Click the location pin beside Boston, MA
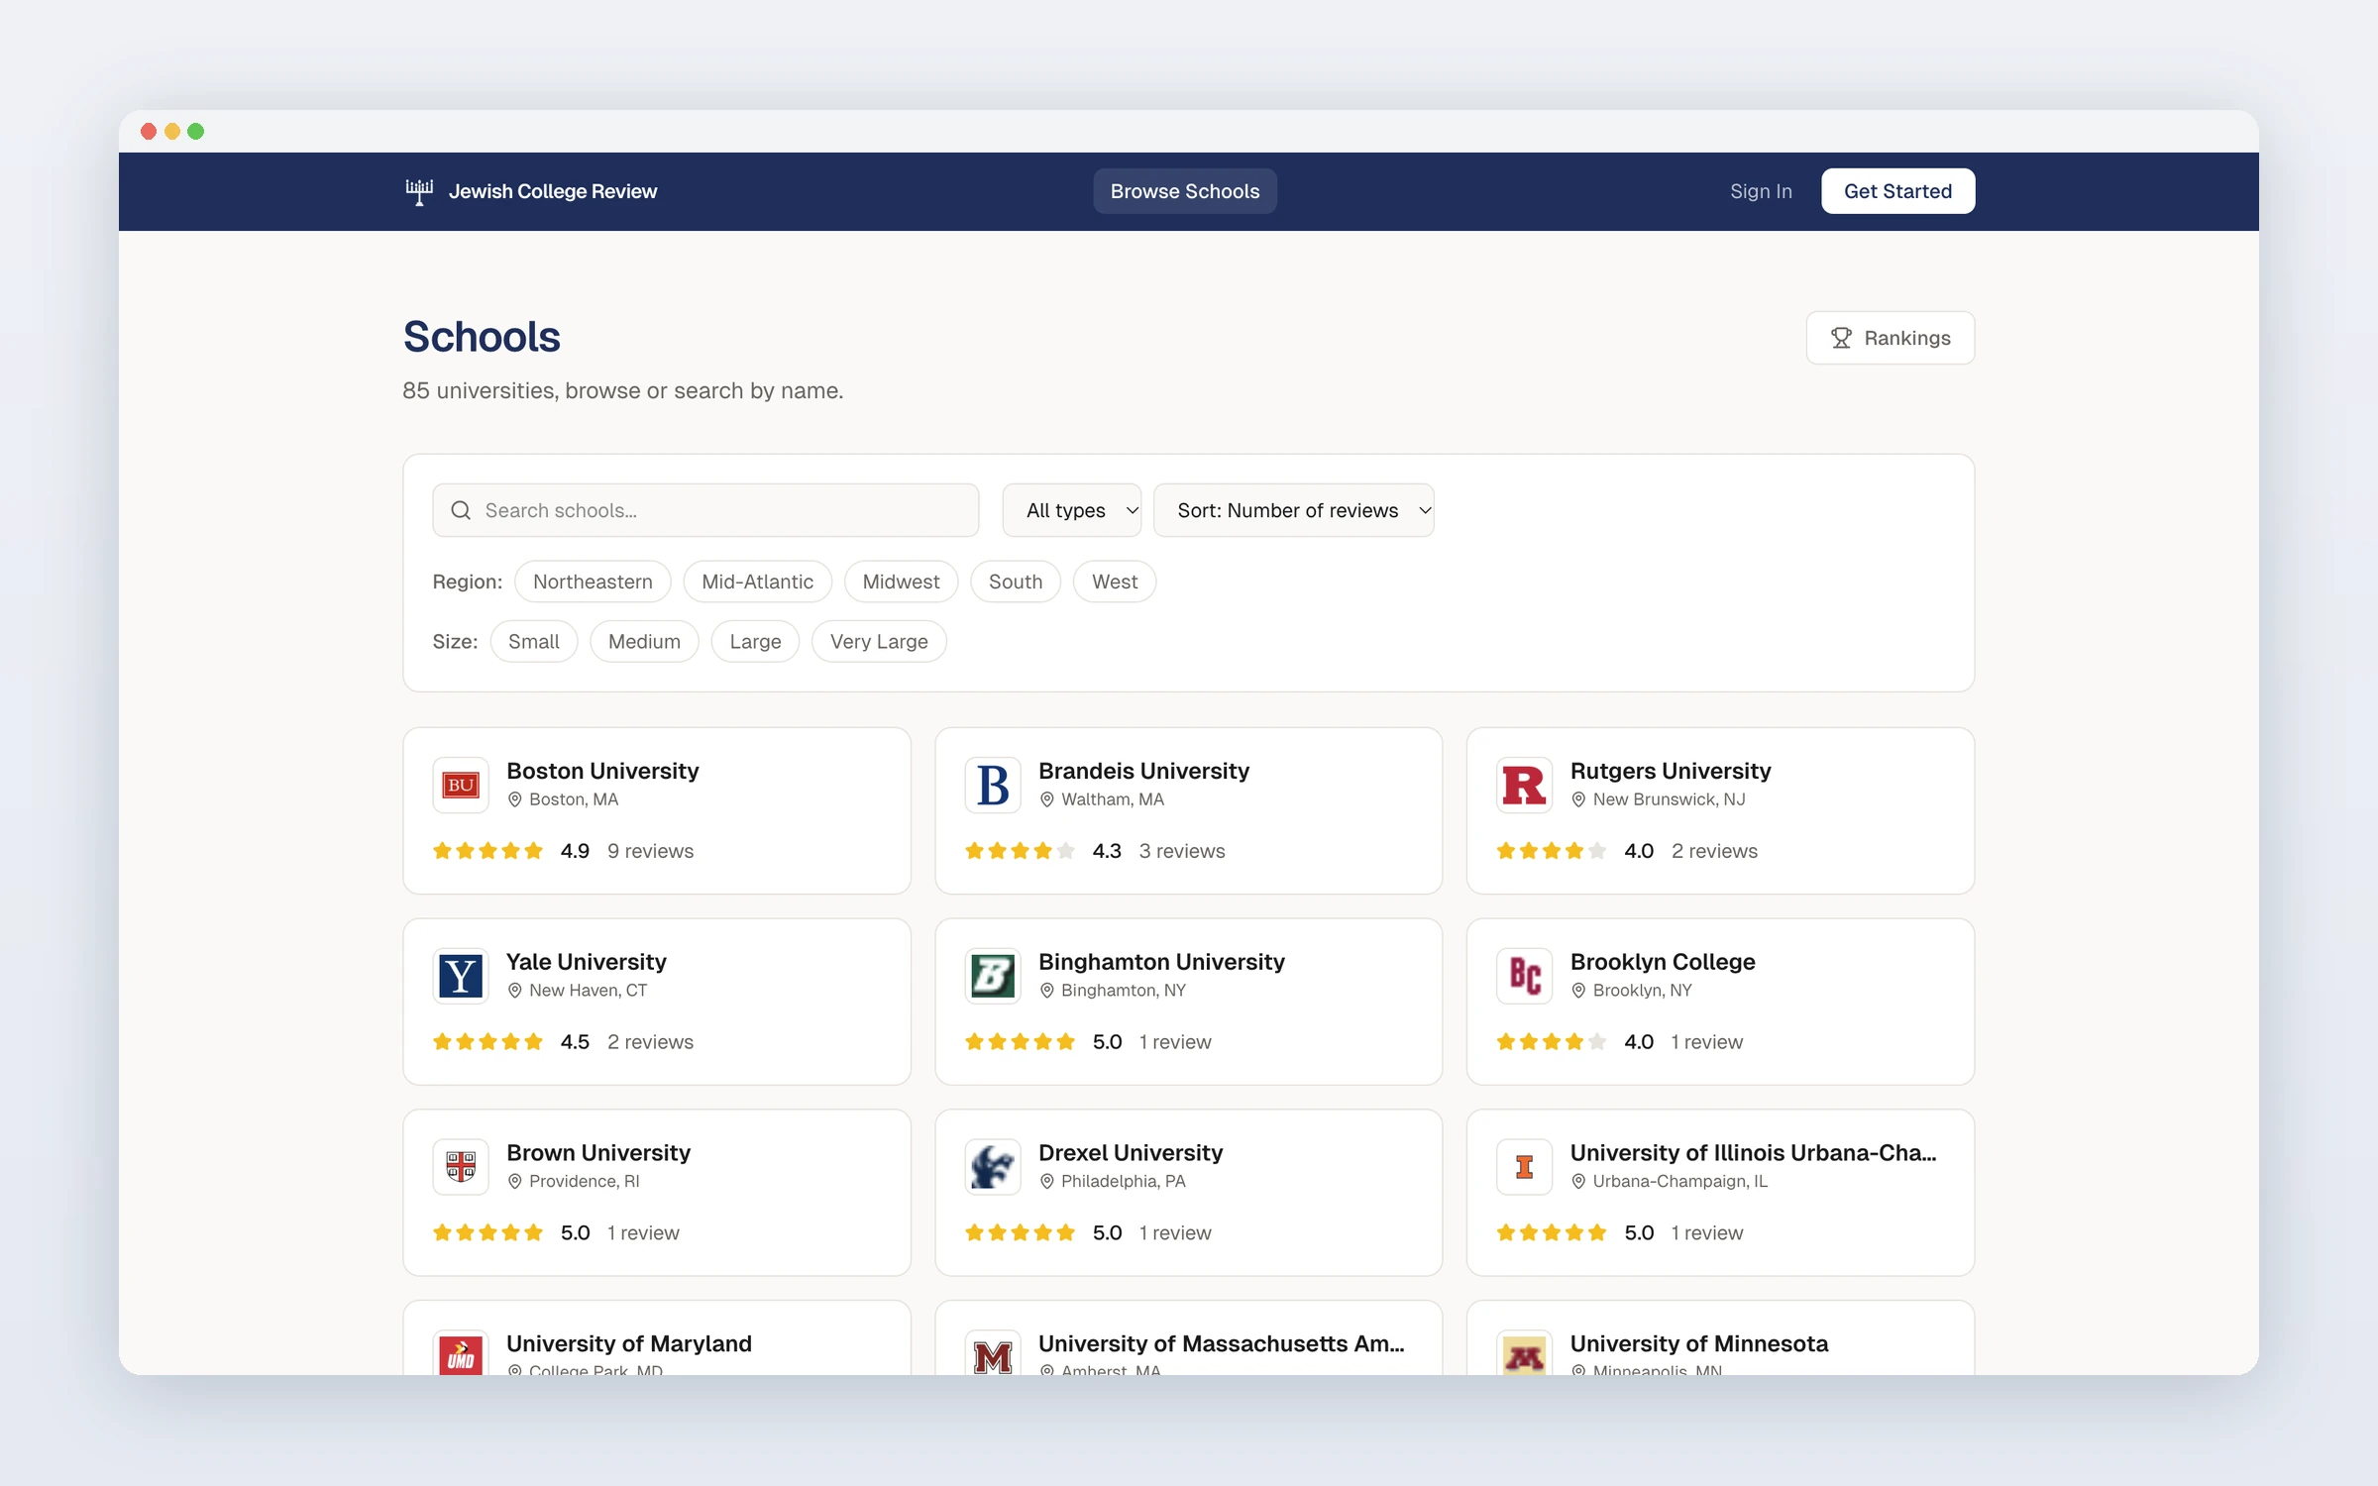 [x=514, y=799]
